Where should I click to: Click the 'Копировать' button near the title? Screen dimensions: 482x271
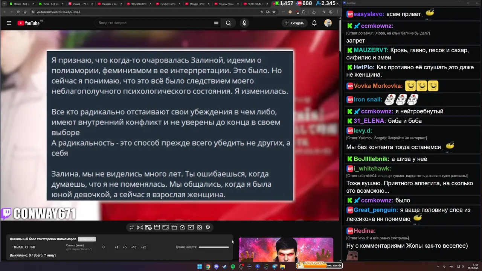point(87,239)
